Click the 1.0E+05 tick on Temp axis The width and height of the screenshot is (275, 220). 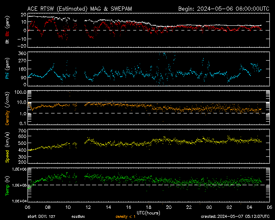coord(19,185)
